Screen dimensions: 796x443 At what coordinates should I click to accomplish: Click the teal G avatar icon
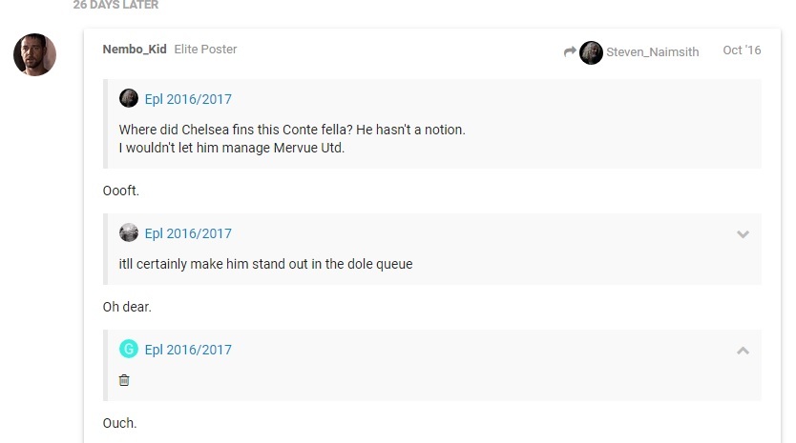tap(129, 350)
